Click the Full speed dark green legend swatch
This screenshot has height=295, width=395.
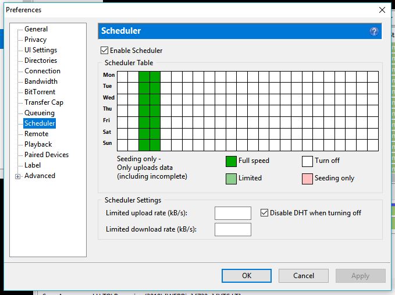click(x=231, y=162)
